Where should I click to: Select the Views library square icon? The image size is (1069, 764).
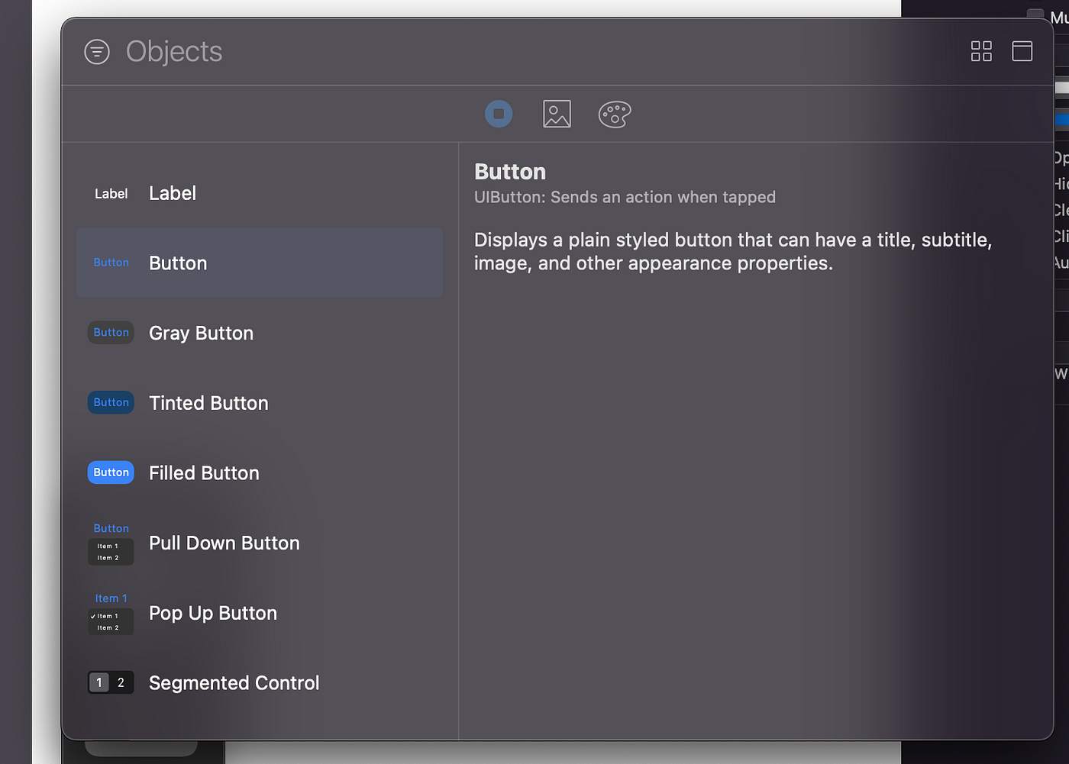(499, 113)
